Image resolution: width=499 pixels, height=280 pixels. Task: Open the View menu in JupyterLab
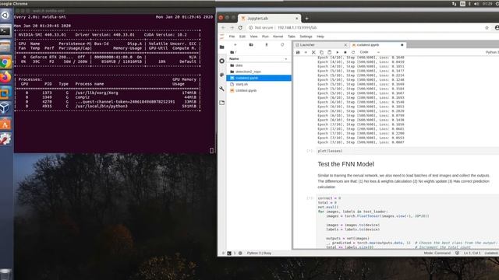253,37
